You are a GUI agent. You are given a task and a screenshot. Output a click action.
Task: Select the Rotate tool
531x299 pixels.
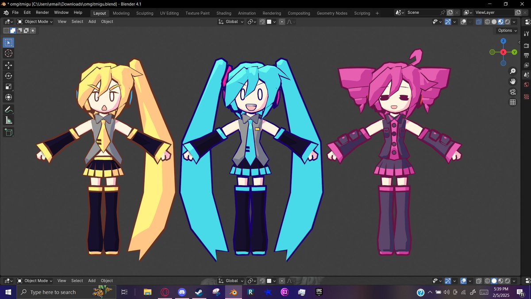coord(8,76)
